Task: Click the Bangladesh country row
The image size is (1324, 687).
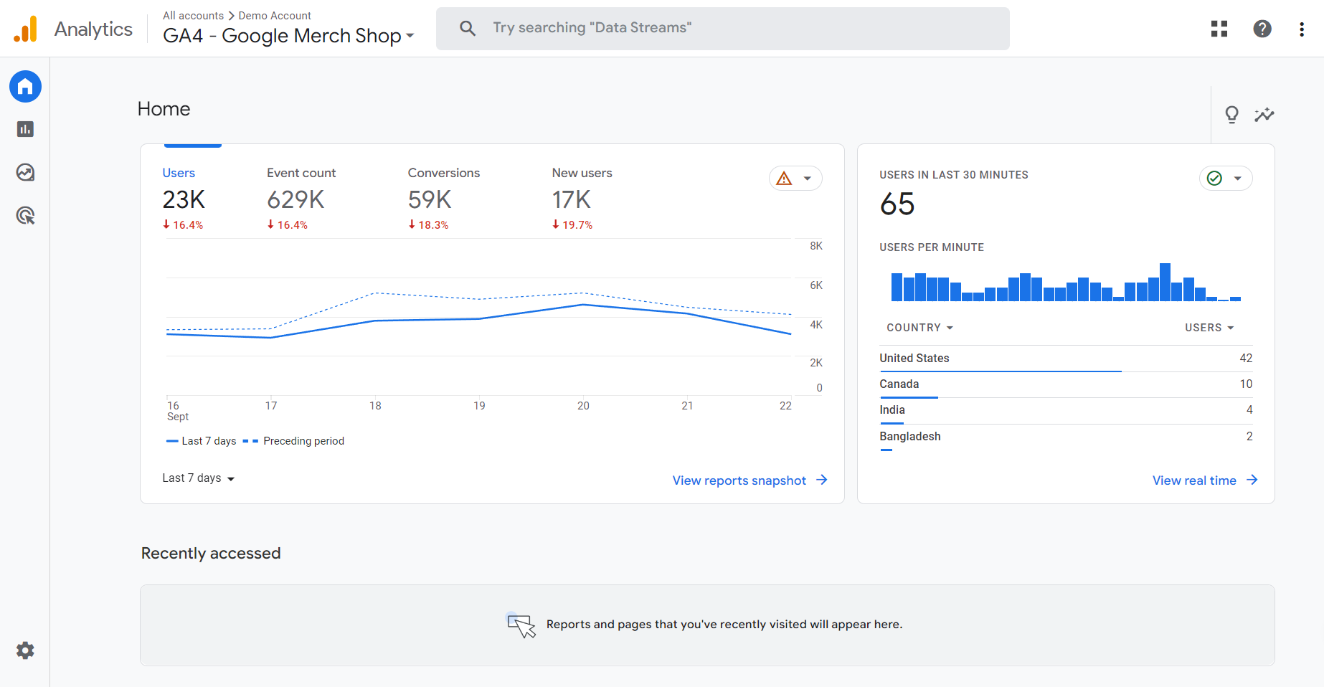Action: 1066,437
